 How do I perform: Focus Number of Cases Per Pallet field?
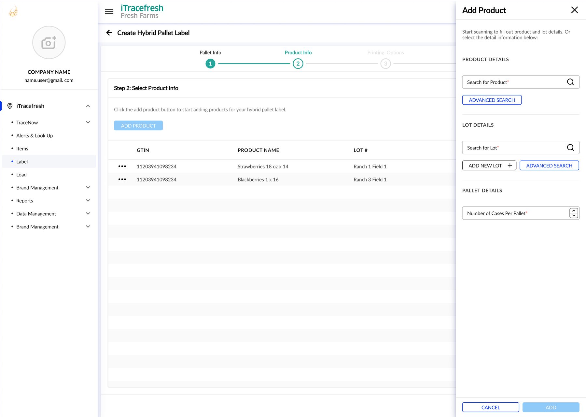[x=521, y=213]
